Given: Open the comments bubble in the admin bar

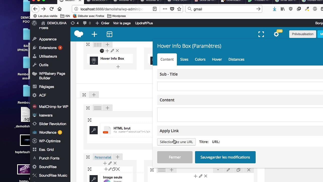Looking at the screenshot, I should [87, 23].
